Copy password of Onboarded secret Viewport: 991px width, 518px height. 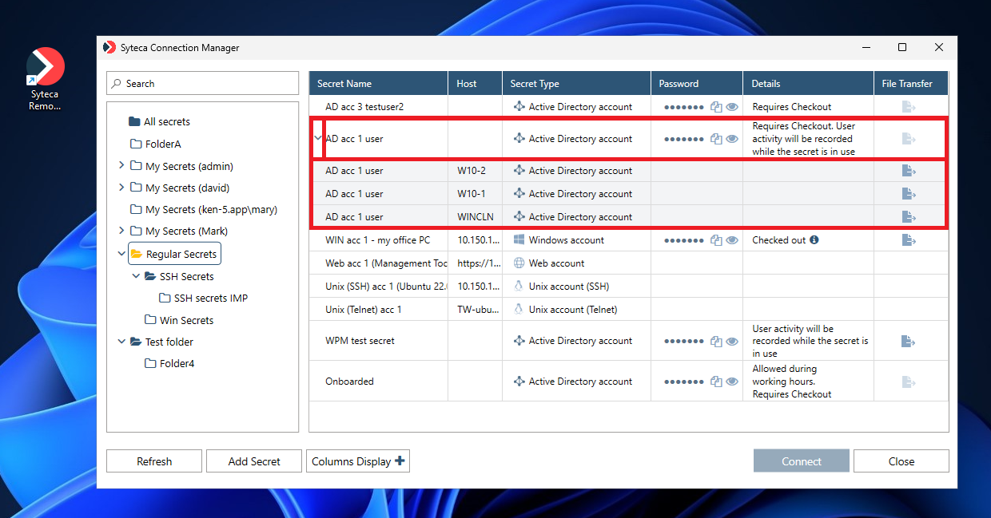717,382
